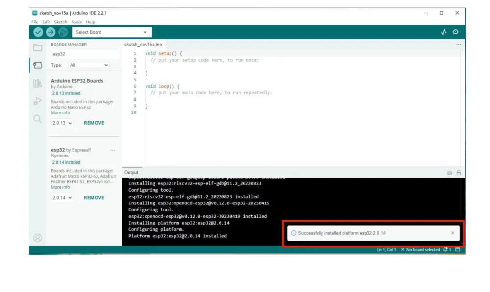Click line number 10 in the gutter
The width and height of the screenshot is (490, 292).
click(x=133, y=112)
